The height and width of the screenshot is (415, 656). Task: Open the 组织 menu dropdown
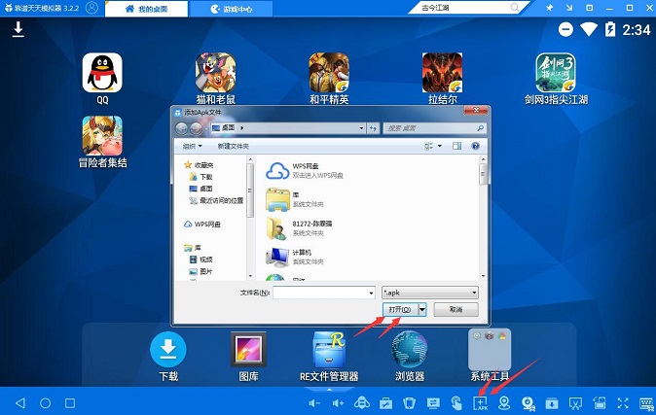[x=192, y=146]
